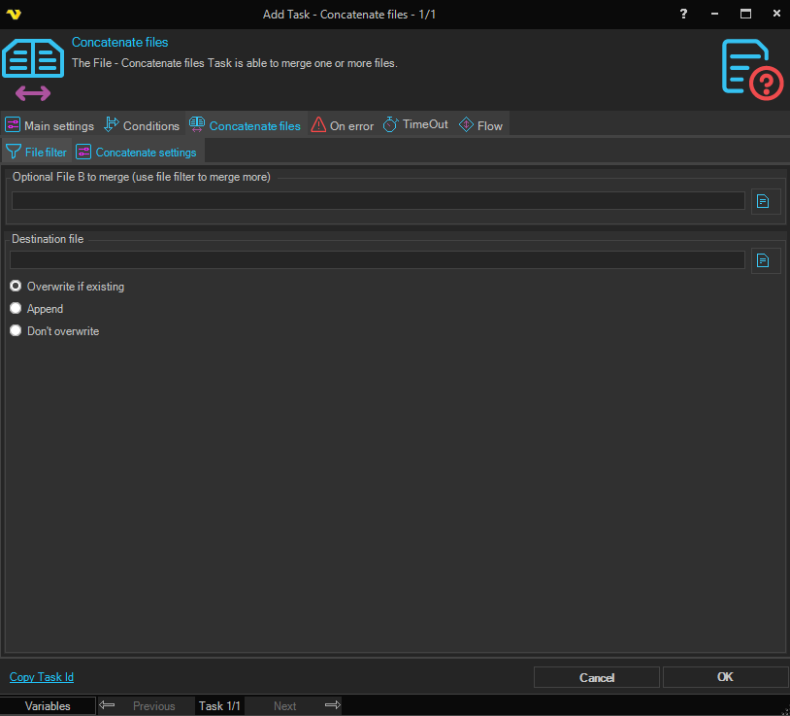790x716 pixels.
Task: Click the right arrow beside Next
Action: click(332, 705)
